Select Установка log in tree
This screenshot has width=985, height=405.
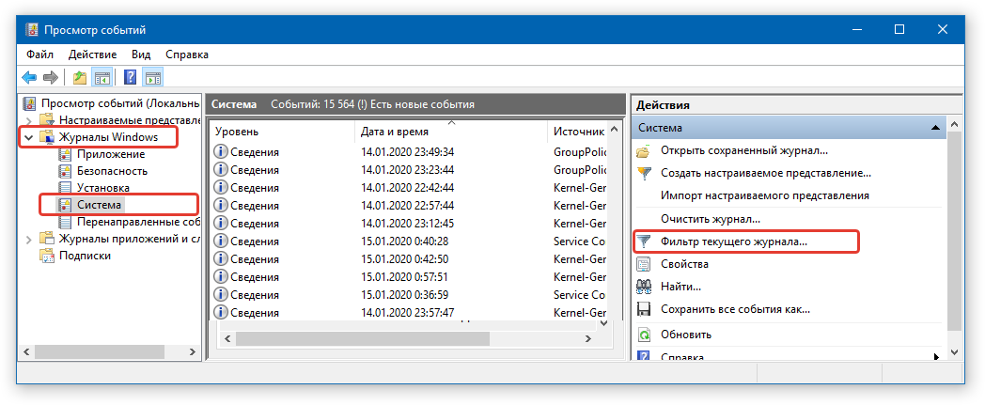click(103, 188)
